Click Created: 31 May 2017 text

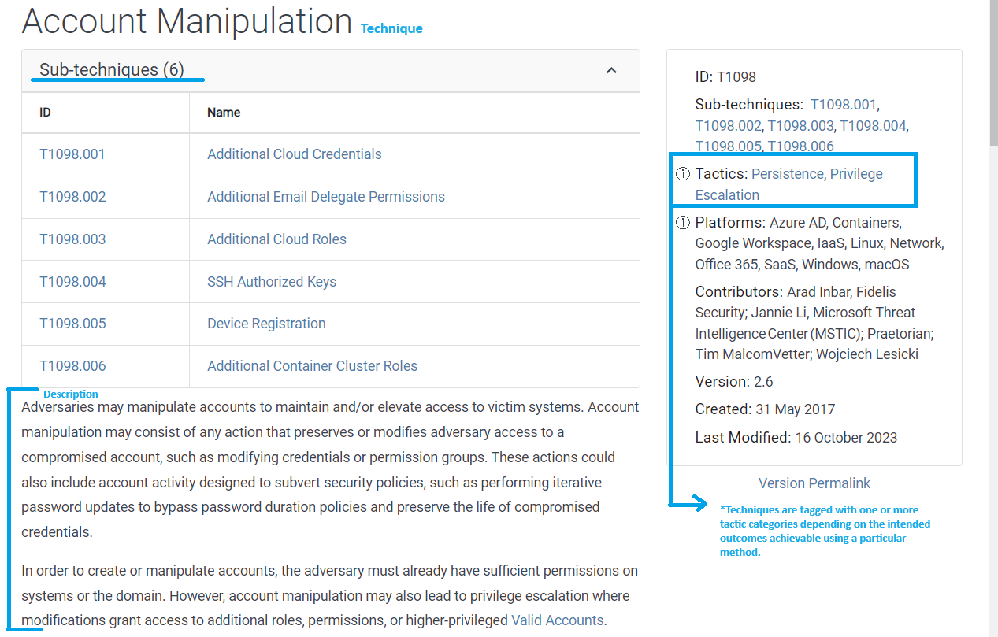click(765, 409)
